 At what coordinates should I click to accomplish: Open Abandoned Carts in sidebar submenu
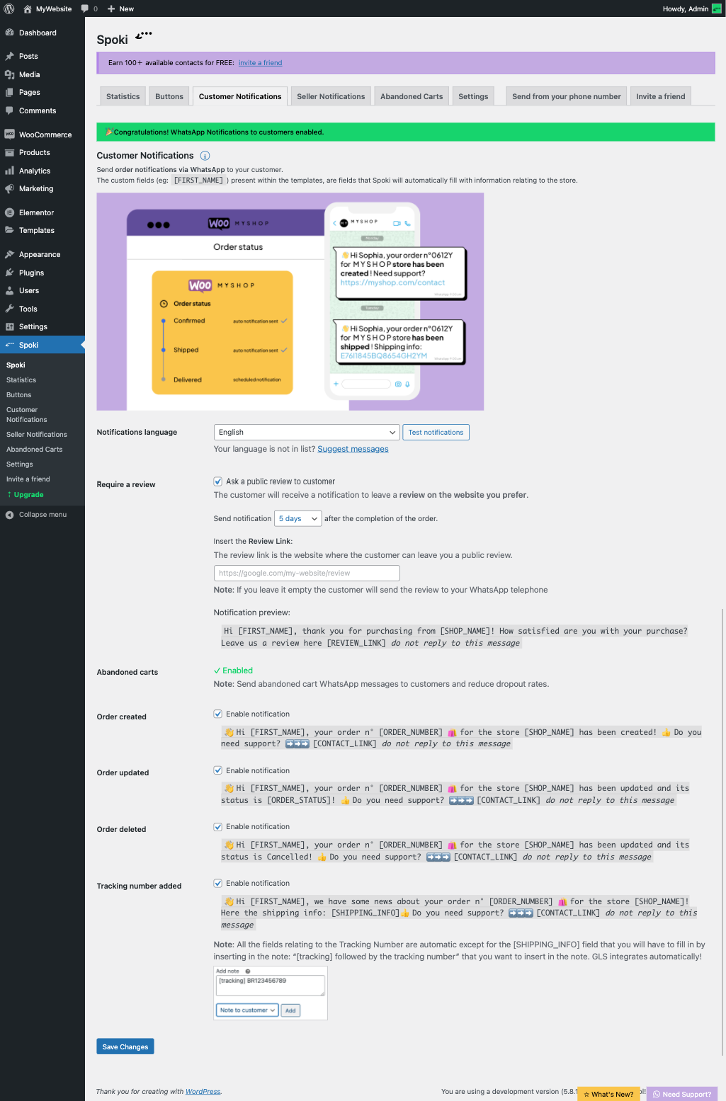click(x=35, y=450)
